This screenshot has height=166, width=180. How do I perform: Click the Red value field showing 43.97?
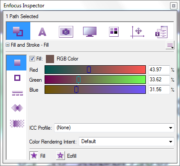(159, 70)
